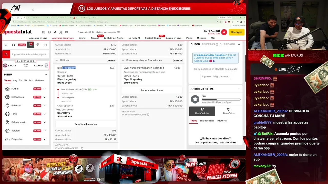Open the EN VIVO live badge in toolbar
The width and height of the screenshot is (328, 184).
point(22,45)
